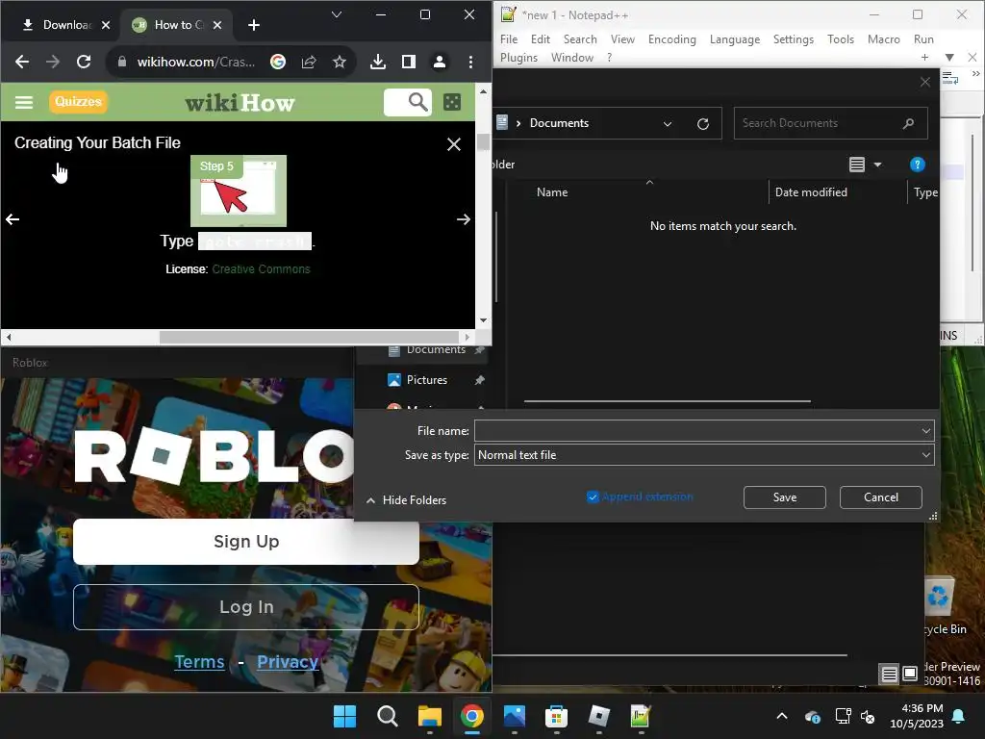Switch to Notepad++ on taskbar

(640, 716)
